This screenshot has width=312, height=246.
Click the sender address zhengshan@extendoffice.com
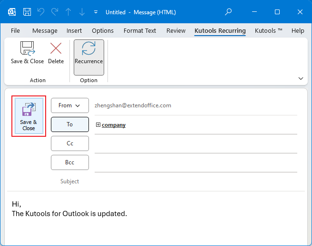coord(133,105)
